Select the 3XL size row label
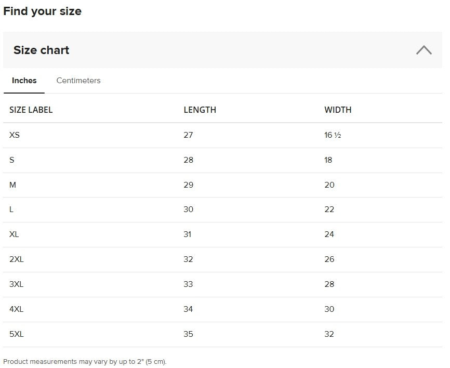Image resolution: width=450 pixels, height=368 pixels. point(16,284)
